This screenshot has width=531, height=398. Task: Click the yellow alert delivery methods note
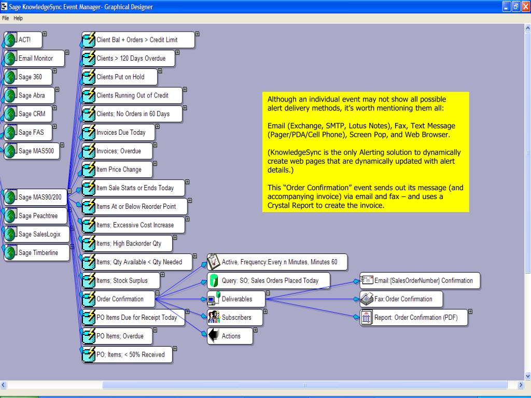pyautogui.click(x=366, y=152)
